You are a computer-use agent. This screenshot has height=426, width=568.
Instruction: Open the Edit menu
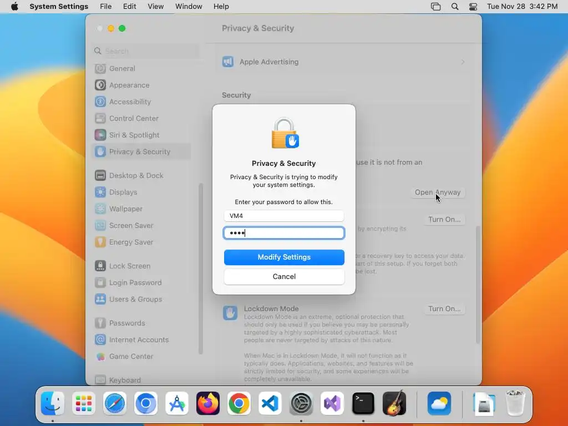129,7
